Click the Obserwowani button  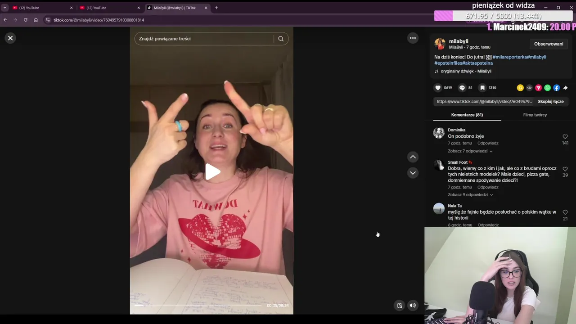pos(549,44)
